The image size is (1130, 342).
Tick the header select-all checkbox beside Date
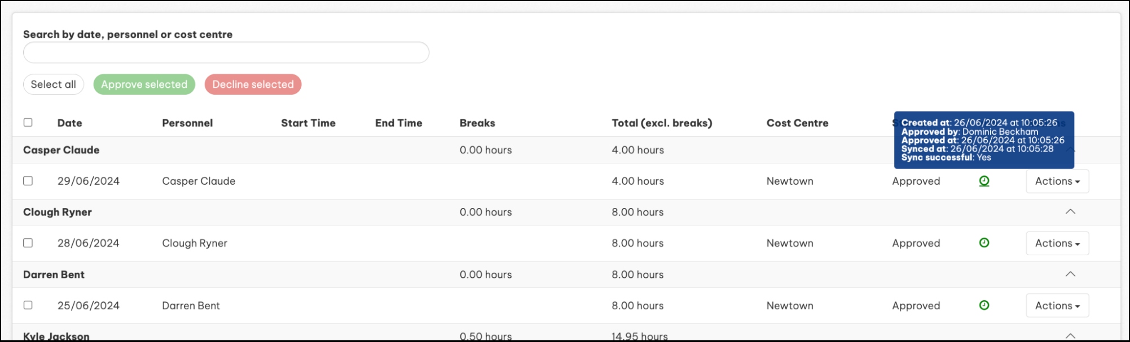click(x=28, y=122)
